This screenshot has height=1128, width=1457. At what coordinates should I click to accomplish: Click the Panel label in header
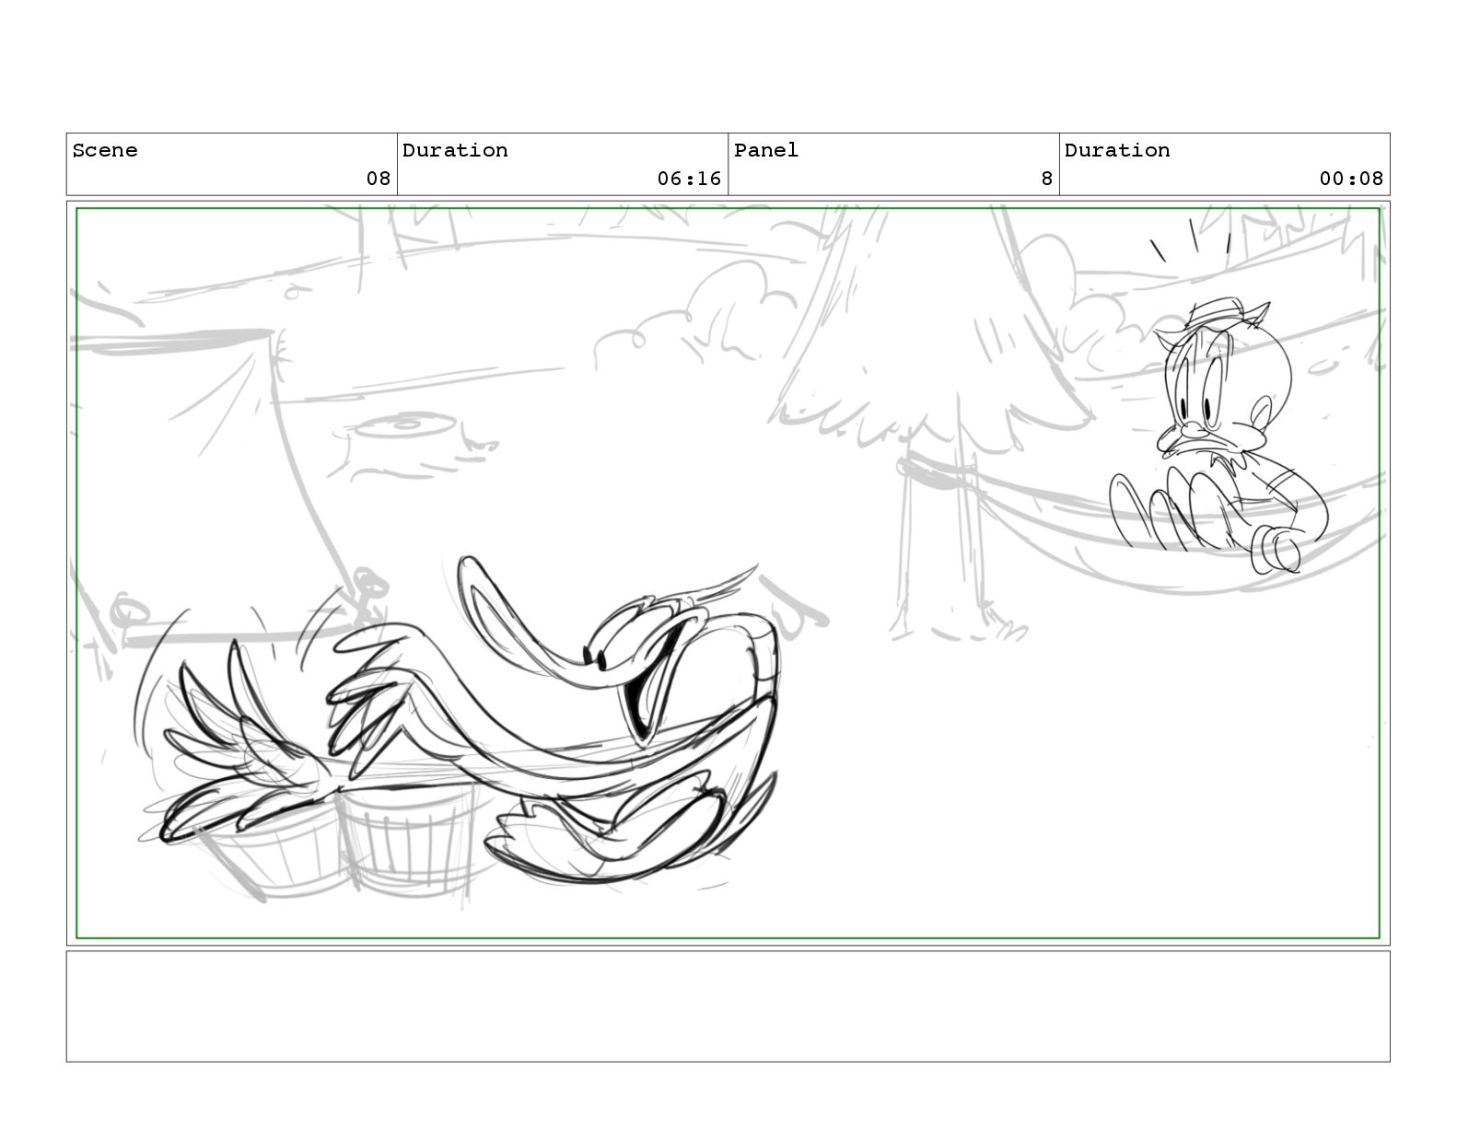coord(766,150)
